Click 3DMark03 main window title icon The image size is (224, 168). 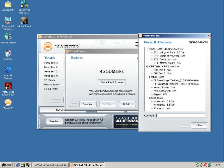click(x=40, y=37)
